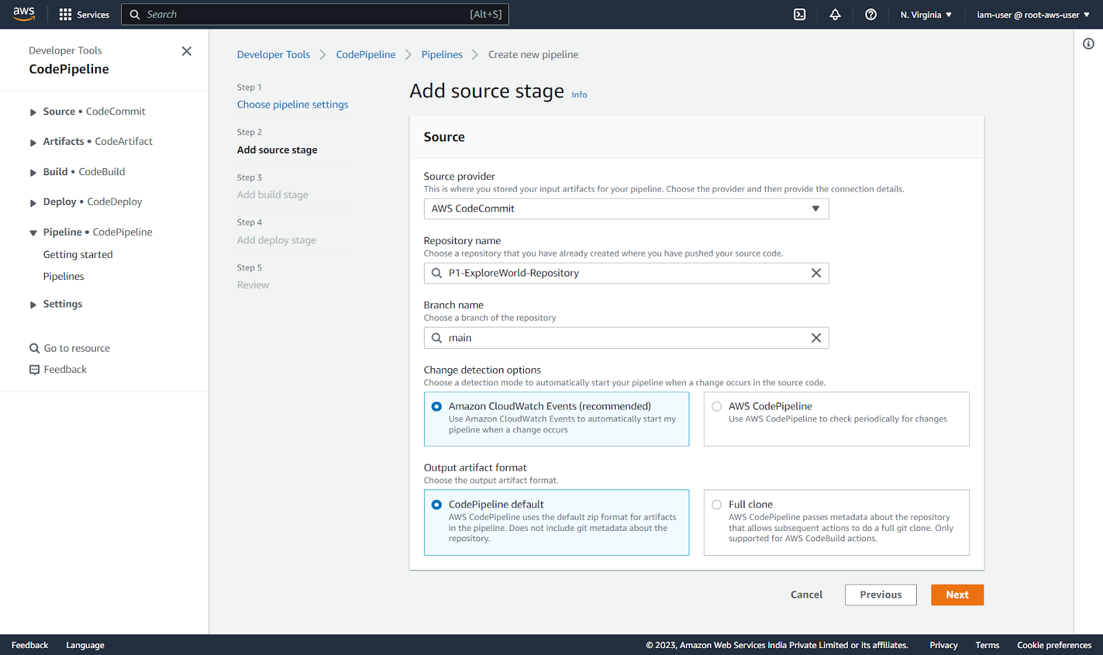
Task: Go to Choose pipeline settings step
Action: coord(292,105)
